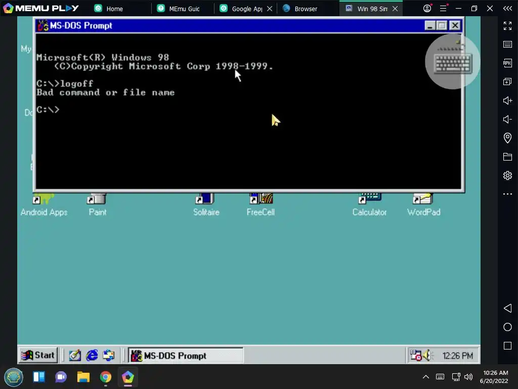This screenshot has height=389, width=518.
Task: Show more sidebar tools via three dots
Action: tap(507, 194)
